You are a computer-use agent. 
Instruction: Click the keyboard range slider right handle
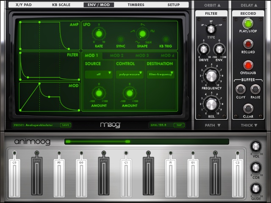pyautogui.click(x=128, y=142)
